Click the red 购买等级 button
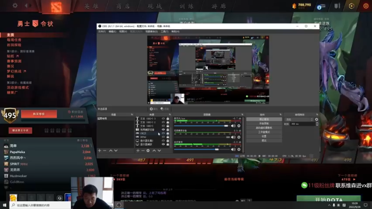 click(x=39, y=114)
